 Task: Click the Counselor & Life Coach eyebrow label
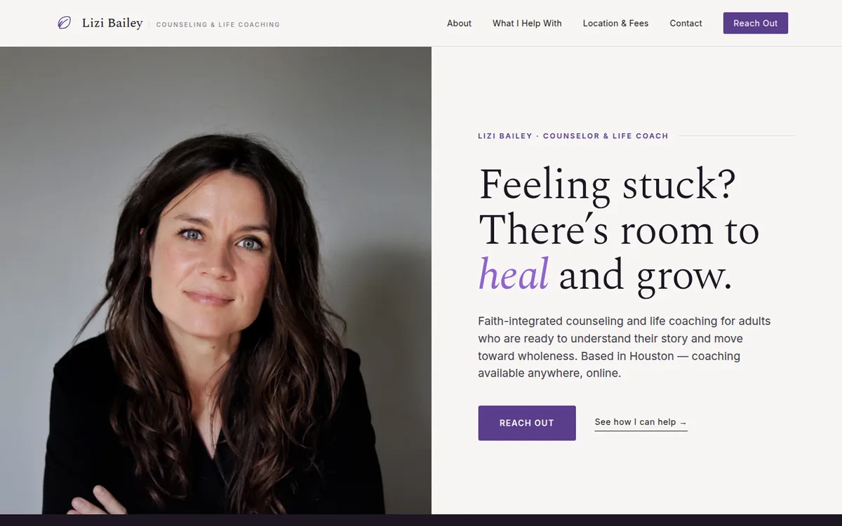tap(573, 136)
